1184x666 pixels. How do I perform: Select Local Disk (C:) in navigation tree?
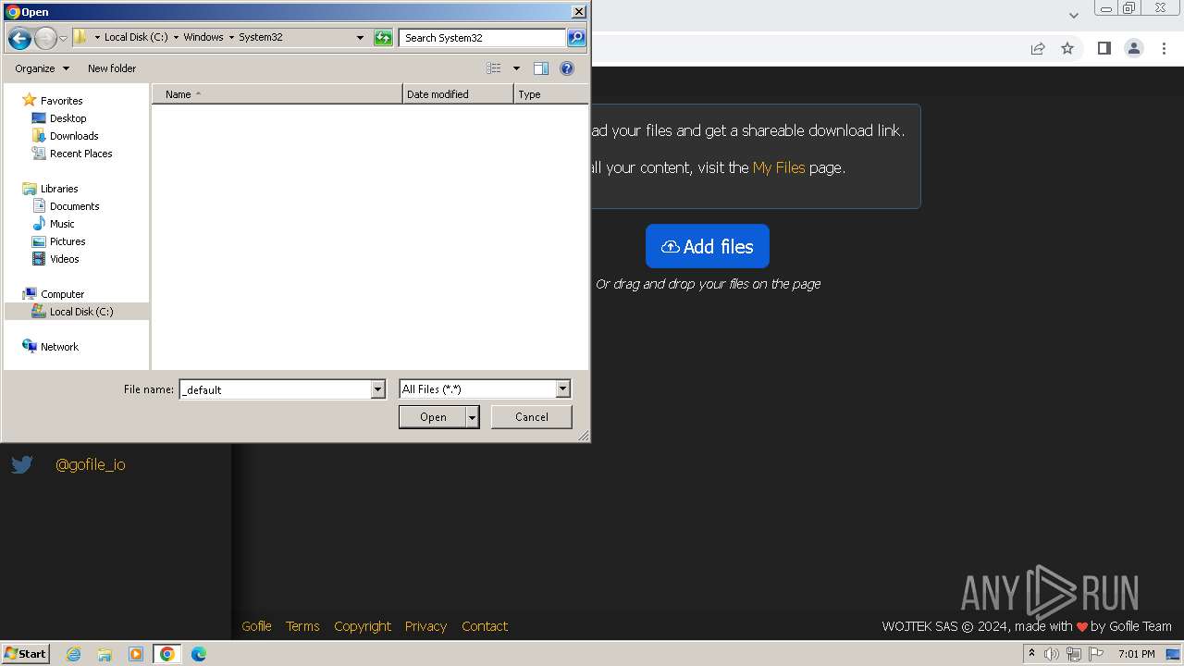pos(77,312)
